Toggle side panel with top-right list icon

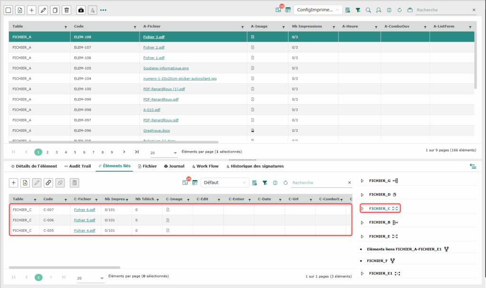tap(473, 166)
